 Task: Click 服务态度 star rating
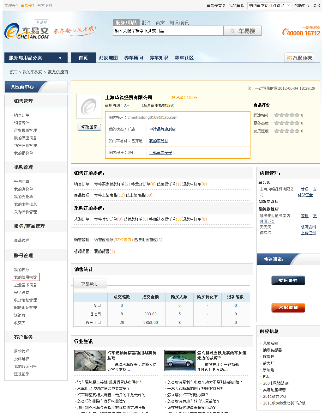click(286, 123)
